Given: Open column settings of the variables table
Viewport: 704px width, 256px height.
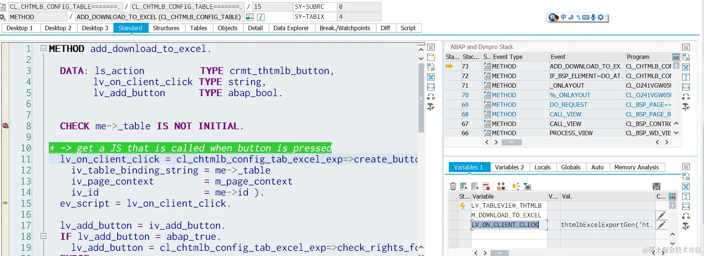Looking at the screenshot, I should point(672,196).
